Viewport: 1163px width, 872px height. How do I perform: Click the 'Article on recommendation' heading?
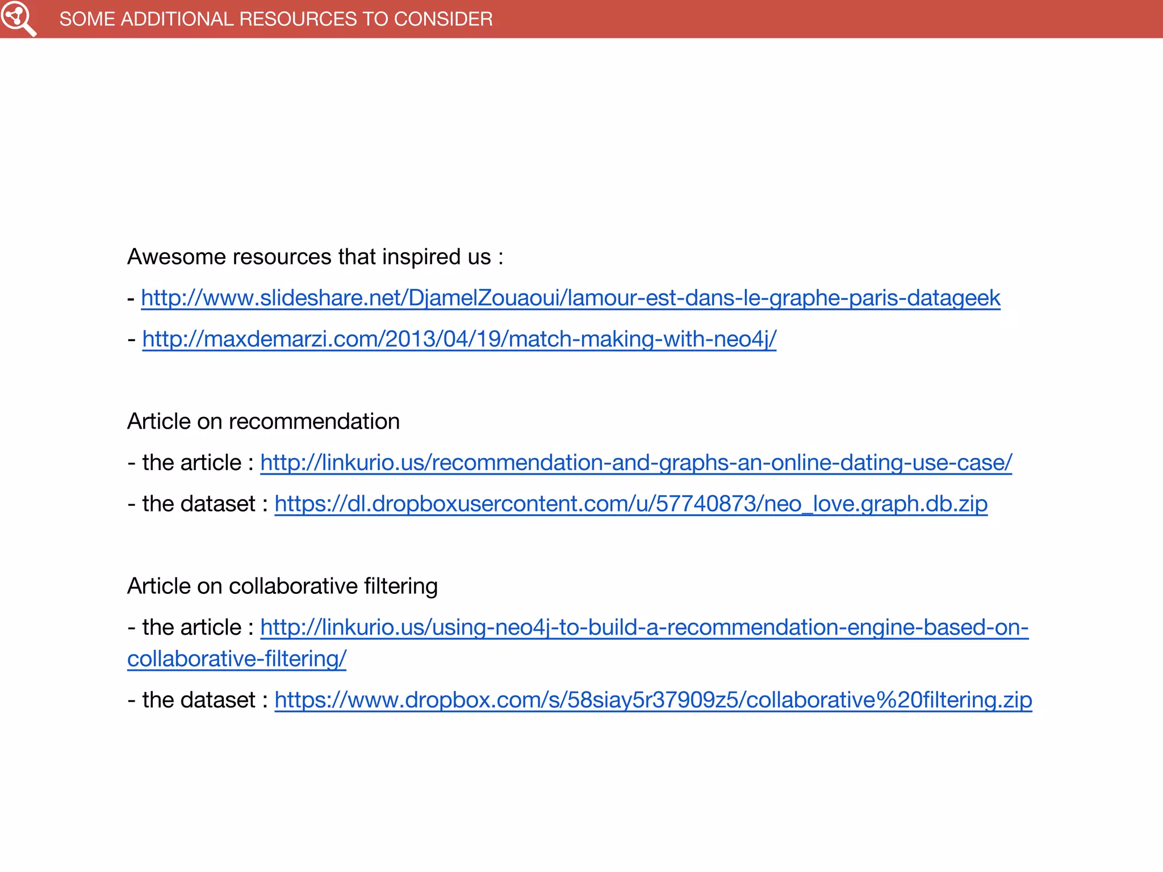[263, 422]
